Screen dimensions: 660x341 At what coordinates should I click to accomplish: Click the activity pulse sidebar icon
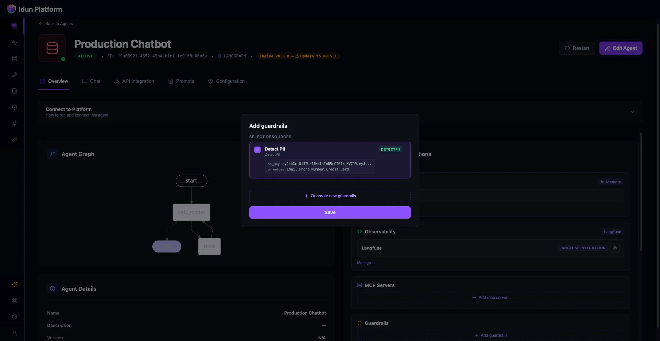14,43
